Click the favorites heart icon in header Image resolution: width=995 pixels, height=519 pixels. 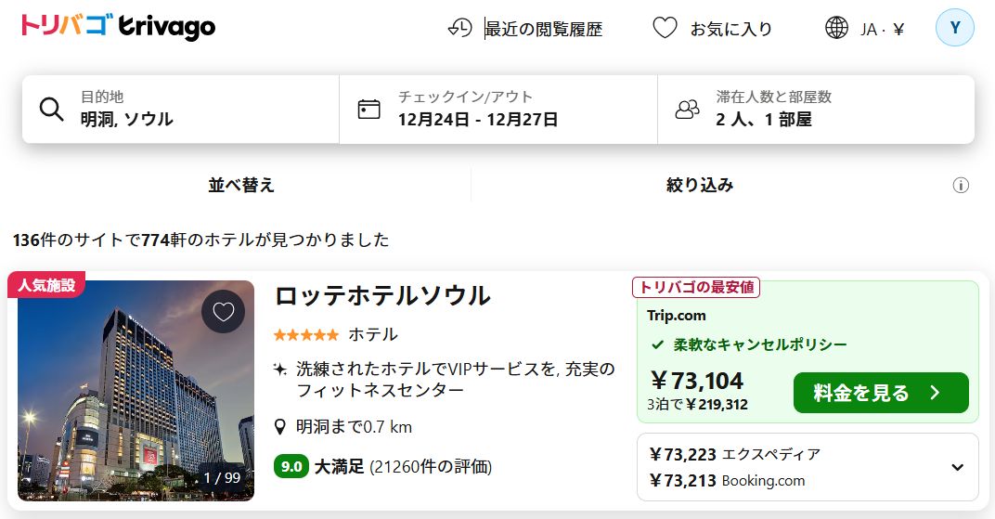click(665, 29)
